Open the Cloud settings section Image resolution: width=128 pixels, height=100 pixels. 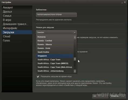click(x=17, y=36)
